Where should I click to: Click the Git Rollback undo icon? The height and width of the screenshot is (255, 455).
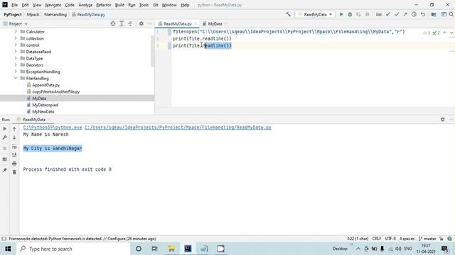click(x=423, y=14)
